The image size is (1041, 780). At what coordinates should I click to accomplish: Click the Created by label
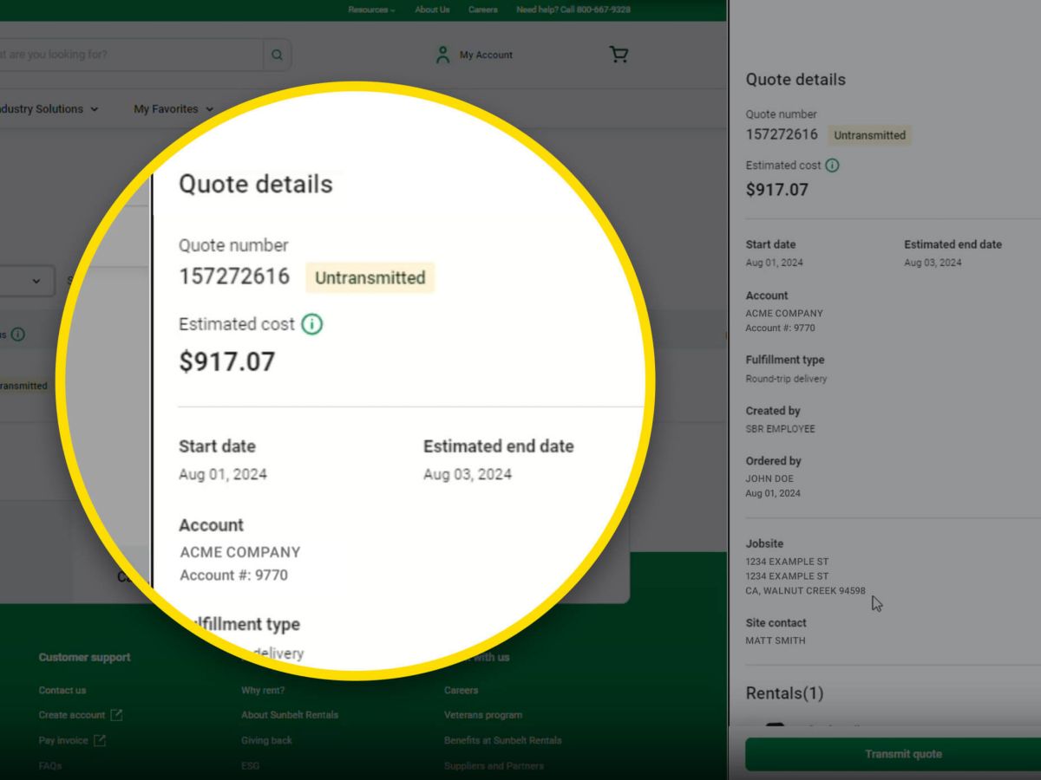[773, 411]
